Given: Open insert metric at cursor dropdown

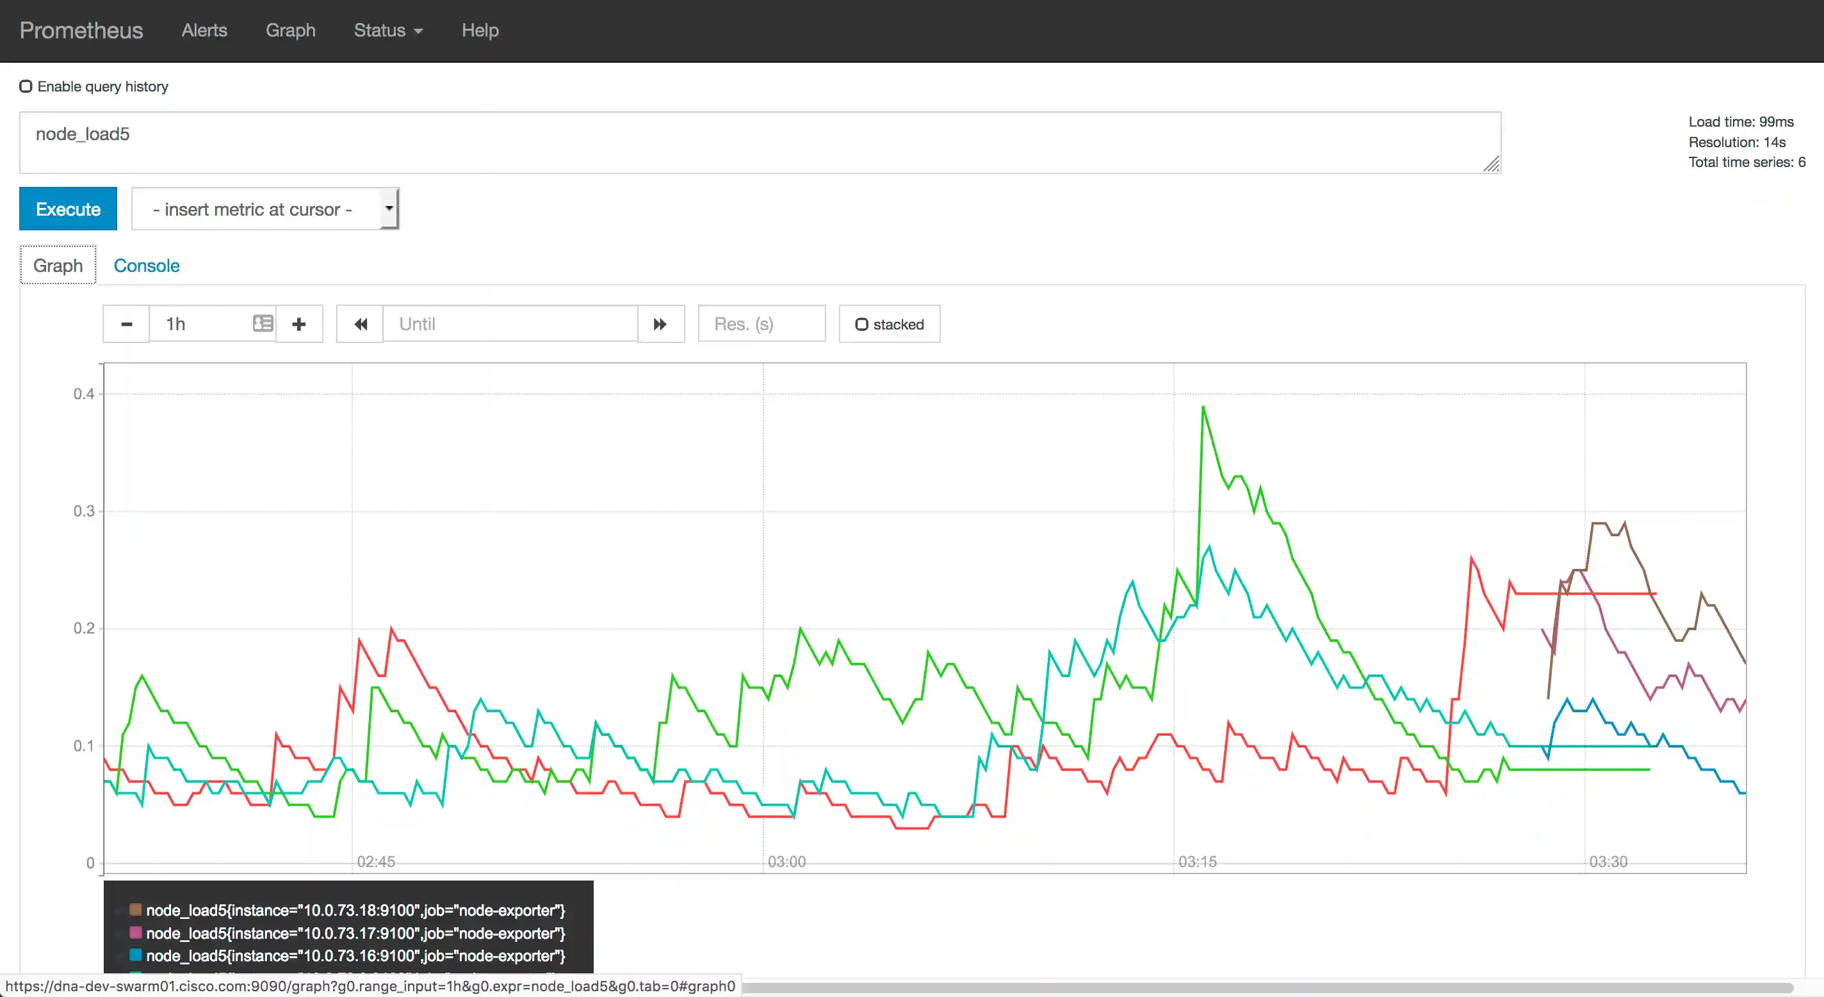Looking at the screenshot, I should (x=265, y=209).
